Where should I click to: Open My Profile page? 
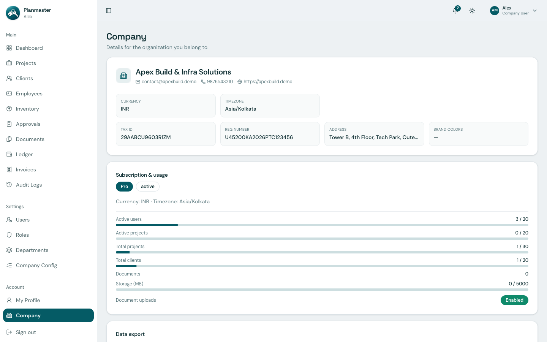pos(48,300)
